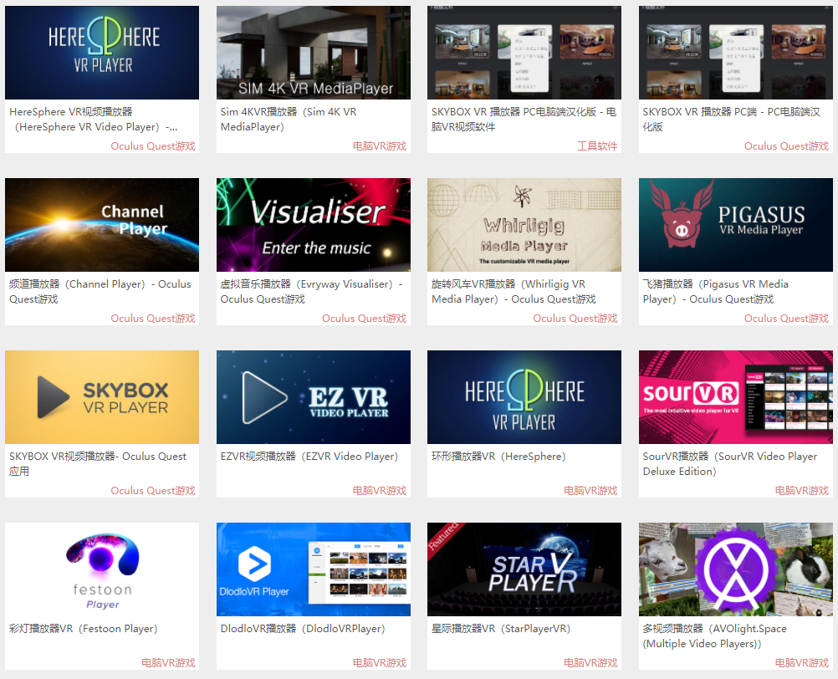Click the SKYBOX VR视频播放器- Oculus Quest应用 title

click(98, 464)
